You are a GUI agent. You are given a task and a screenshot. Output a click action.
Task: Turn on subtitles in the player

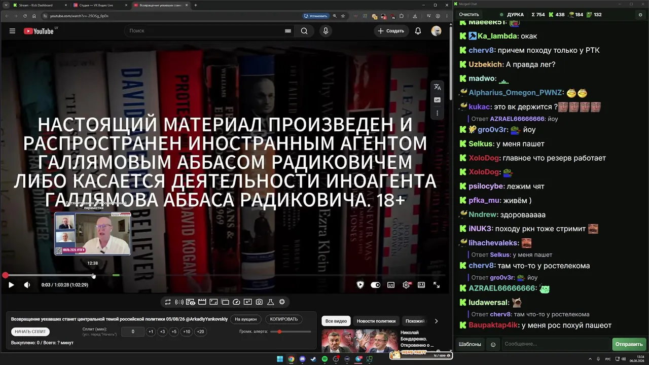[391, 285]
